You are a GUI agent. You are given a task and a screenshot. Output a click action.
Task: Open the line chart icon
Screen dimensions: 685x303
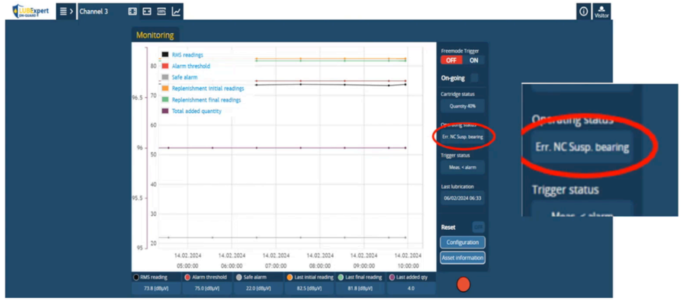[x=176, y=12]
